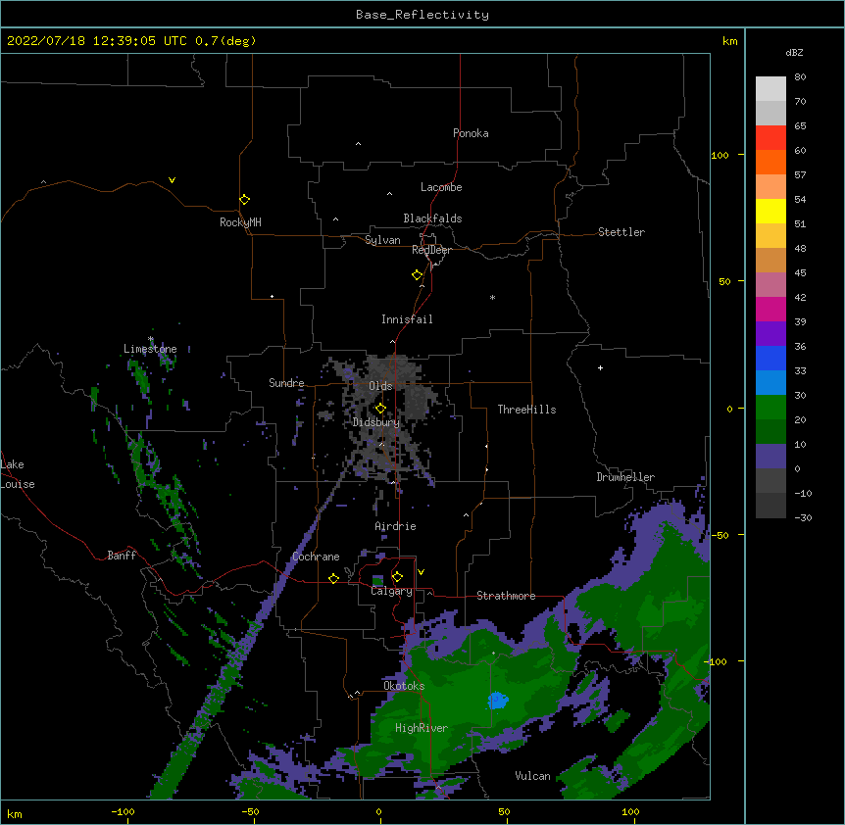This screenshot has height=825, width=845.
Task: Click the Okotoks city label
Action: point(404,686)
